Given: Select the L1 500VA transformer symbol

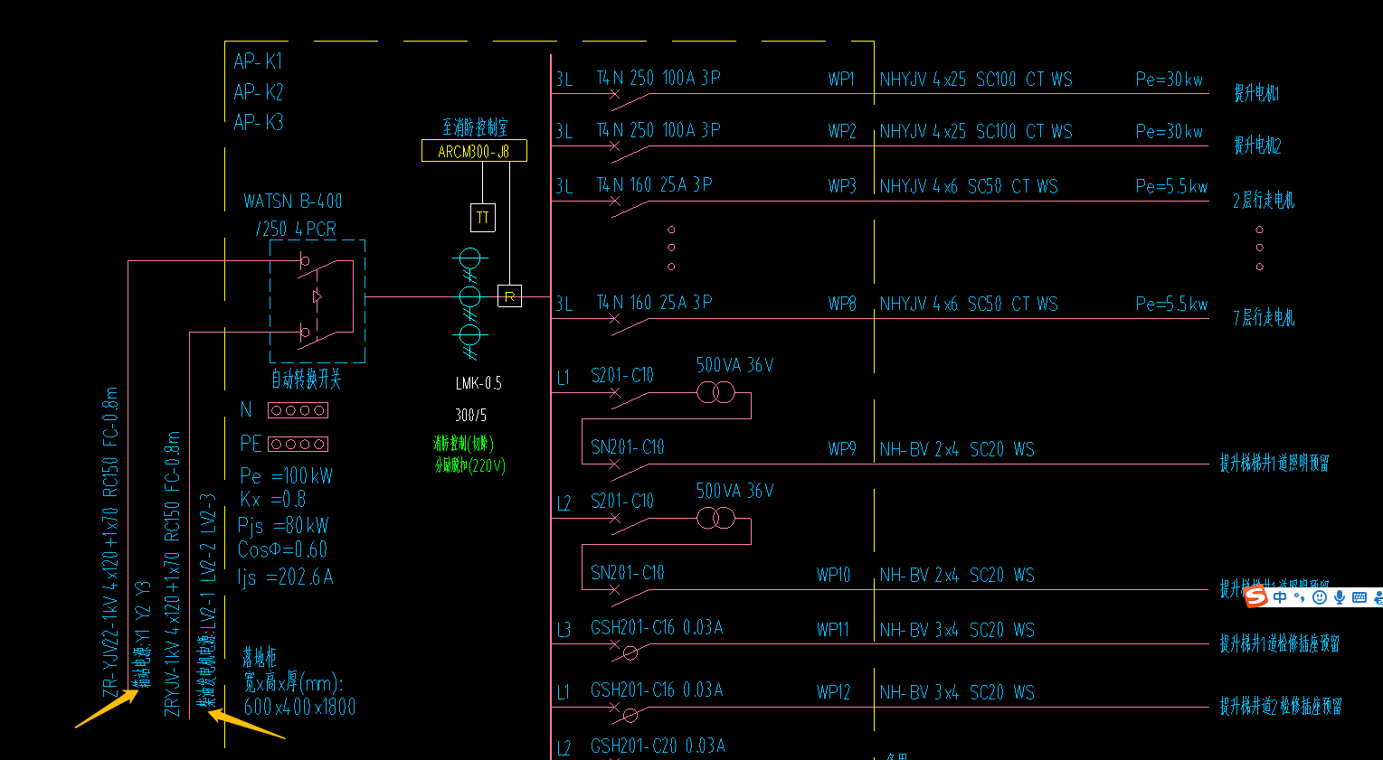Looking at the screenshot, I should click(x=715, y=393).
